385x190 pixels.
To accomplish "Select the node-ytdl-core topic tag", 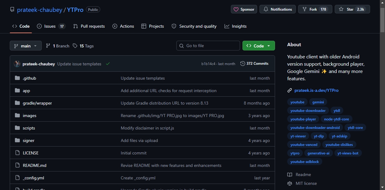I will coord(337,119).
